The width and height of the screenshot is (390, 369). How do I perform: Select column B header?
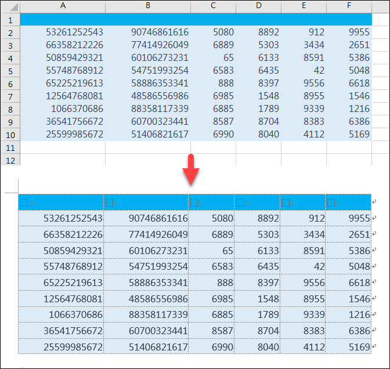coord(148,7)
